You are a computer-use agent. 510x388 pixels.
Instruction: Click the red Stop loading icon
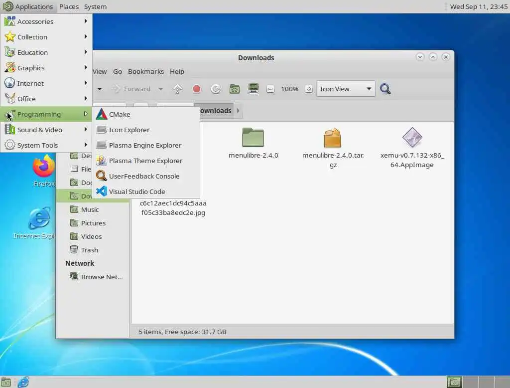tap(196, 89)
